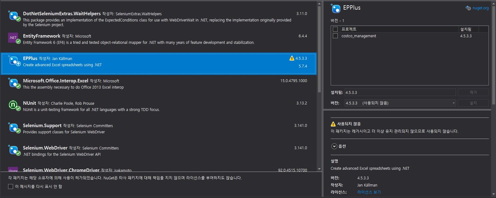Click the EPPlus icon in details header
The image size is (496, 198).
[x=336, y=8]
